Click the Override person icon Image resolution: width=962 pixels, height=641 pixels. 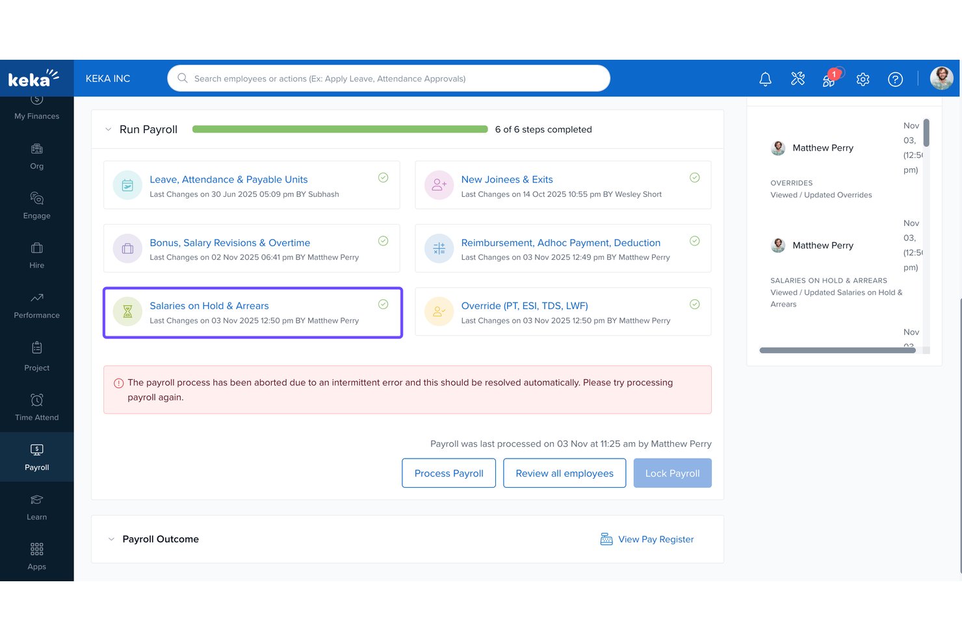[x=439, y=312]
